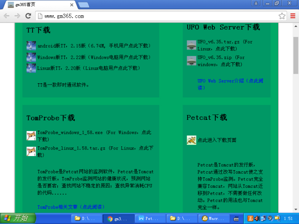This screenshot has width=299, height=224.
Task: Click the Petcat下载 heading
Action: (207, 117)
